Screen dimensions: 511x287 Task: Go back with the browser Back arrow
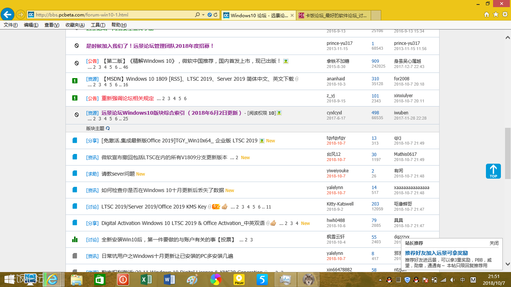point(7,15)
